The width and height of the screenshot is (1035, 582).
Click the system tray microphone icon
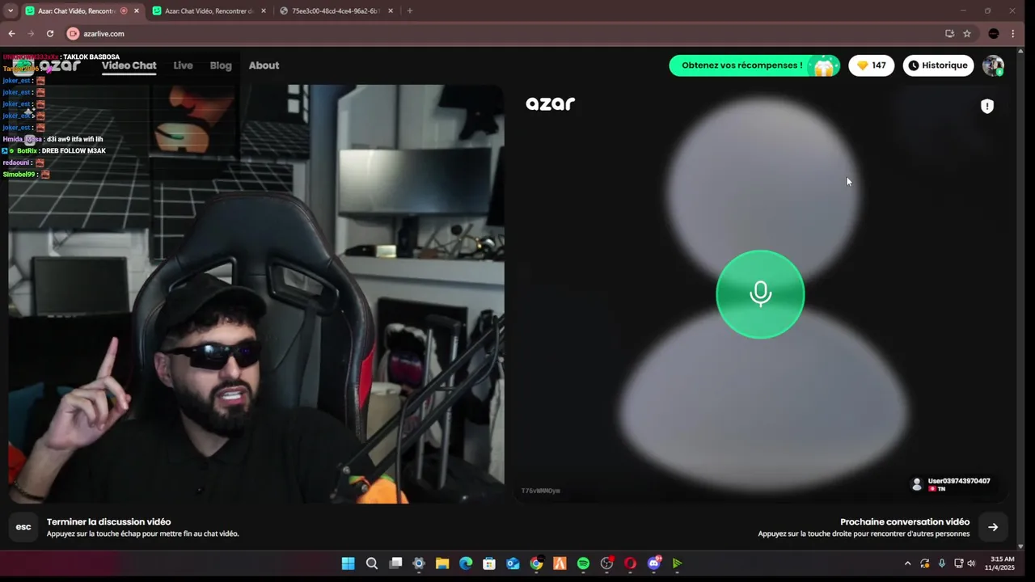coord(941,563)
